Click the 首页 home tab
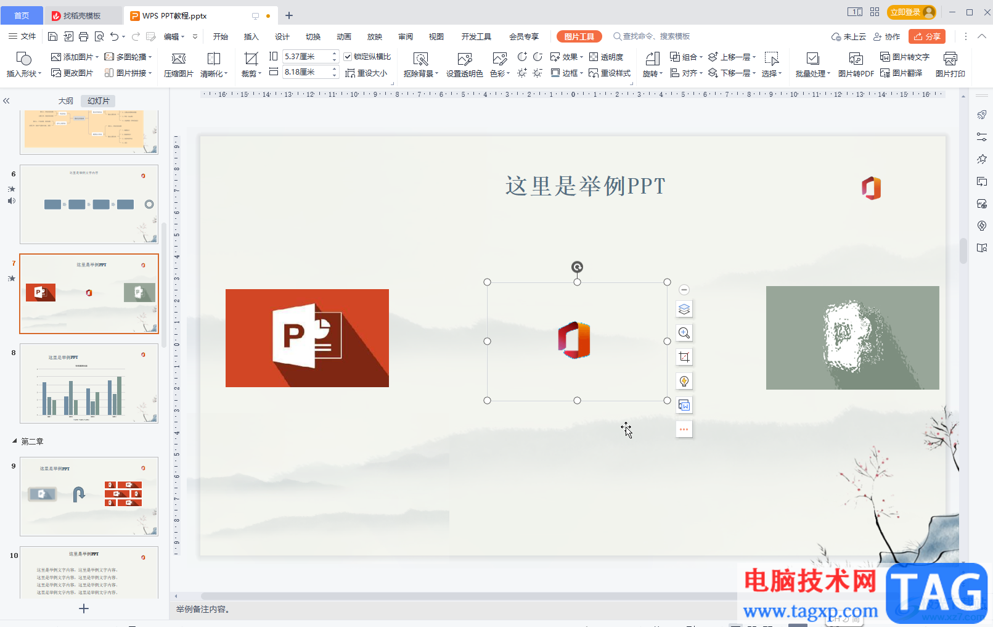This screenshot has height=627, width=993. click(22, 15)
